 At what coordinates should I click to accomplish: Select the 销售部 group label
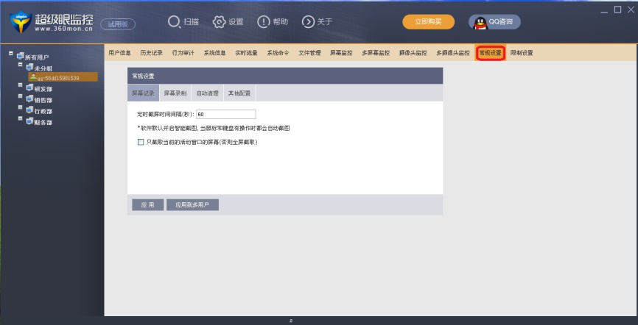(x=43, y=100)
